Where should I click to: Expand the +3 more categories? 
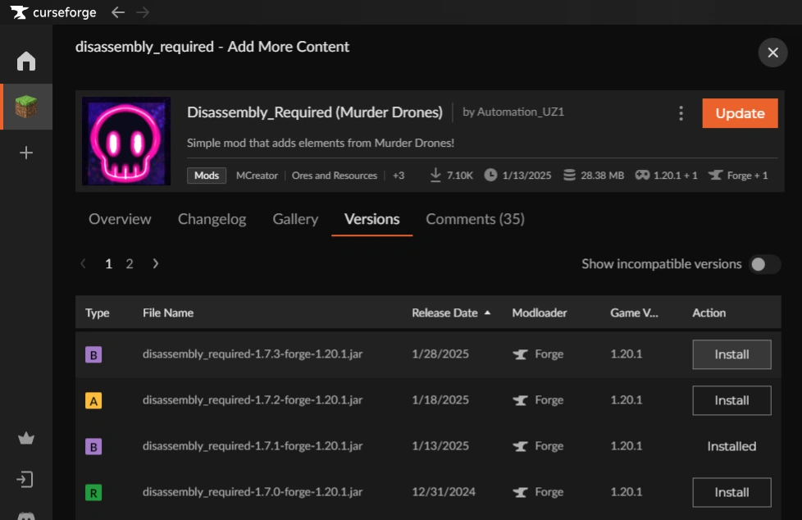399,175
